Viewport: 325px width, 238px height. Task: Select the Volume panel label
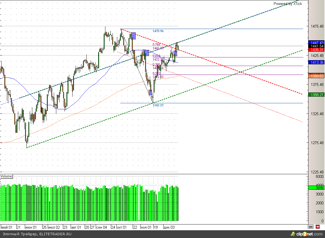pos(6,176)
